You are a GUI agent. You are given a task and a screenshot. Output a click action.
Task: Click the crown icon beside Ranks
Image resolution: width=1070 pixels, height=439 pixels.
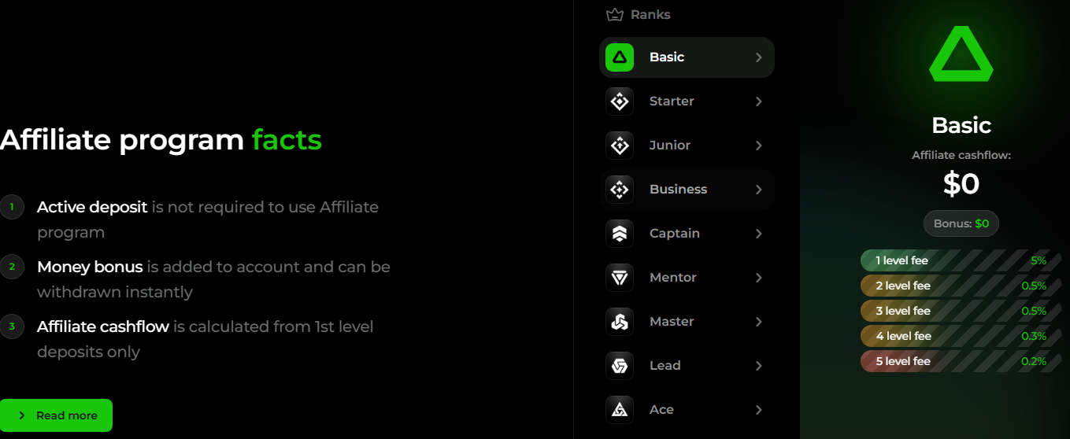click(615, 15)
